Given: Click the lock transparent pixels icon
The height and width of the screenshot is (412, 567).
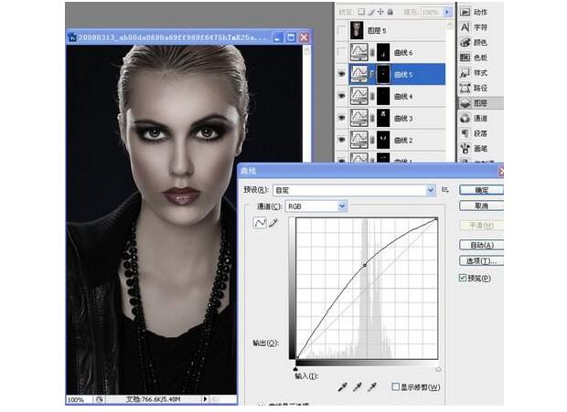Looking at the screenshot, I should pyautogui.click(x=361, y=12).
